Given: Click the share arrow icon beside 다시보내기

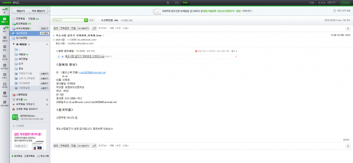Looking at the screenshot, I should (x=94, y=28).
